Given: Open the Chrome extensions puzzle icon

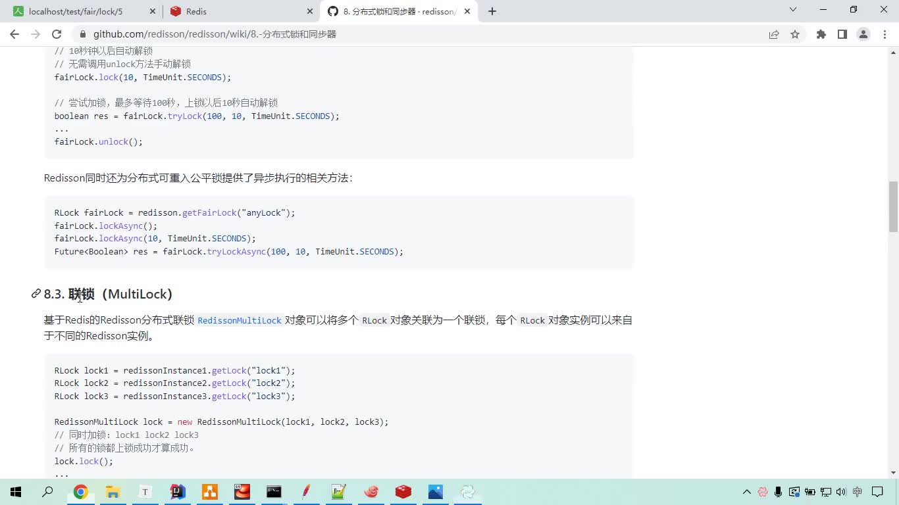Looking at the screenshot, I should point(821,34).
